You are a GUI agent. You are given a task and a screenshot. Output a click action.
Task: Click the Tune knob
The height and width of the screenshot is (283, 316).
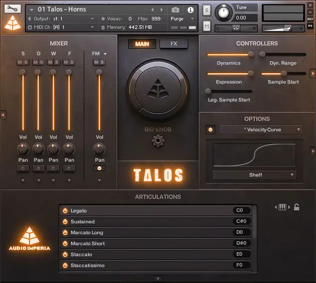click(x=223, y=12)
